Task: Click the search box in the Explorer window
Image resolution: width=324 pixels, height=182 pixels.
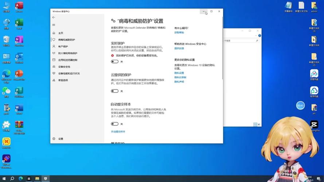Action: (241, 41)
